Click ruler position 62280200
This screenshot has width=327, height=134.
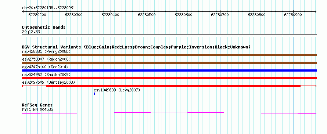tap(37, 15)
